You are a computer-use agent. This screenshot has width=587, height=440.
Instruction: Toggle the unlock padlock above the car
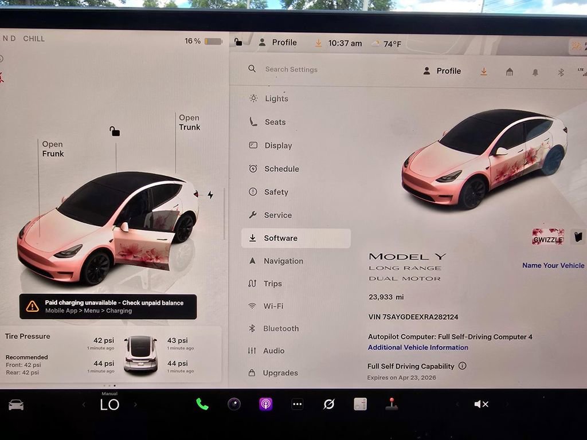point(115,131)
